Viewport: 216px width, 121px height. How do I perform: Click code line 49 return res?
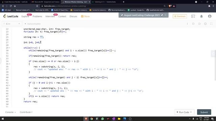(30, 102)
